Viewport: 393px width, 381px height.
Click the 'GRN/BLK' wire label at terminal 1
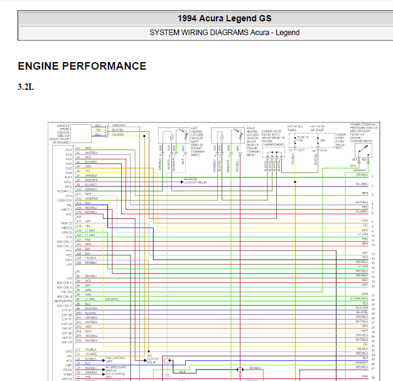[362, 175]
